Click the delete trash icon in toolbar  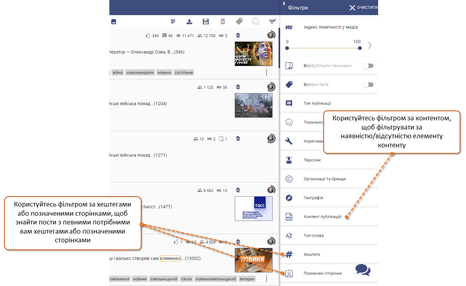pyautogui.click(x=223, y=21)
